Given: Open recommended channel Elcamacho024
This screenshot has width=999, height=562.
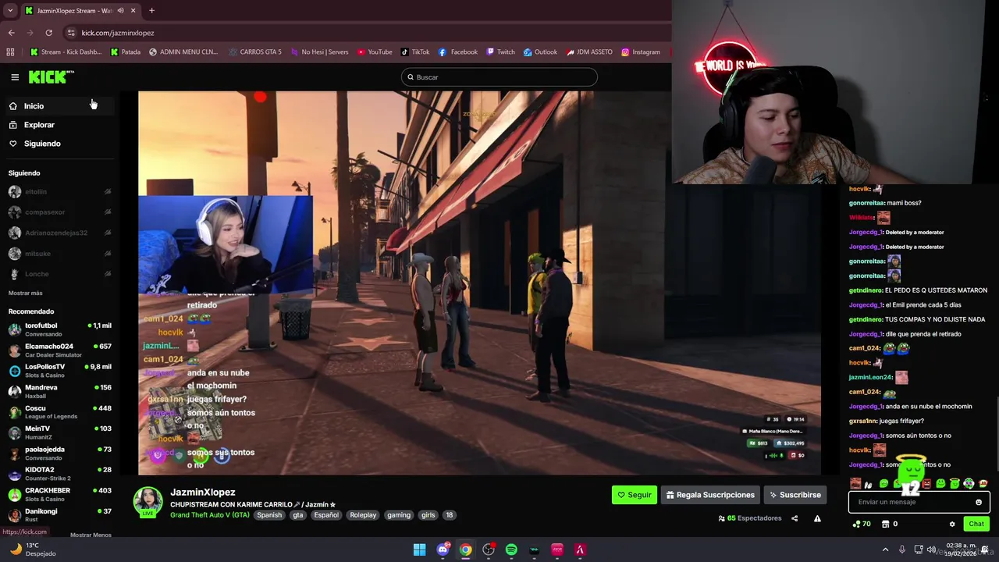Looking at the screenshot, I should click(x=59, y=350).
